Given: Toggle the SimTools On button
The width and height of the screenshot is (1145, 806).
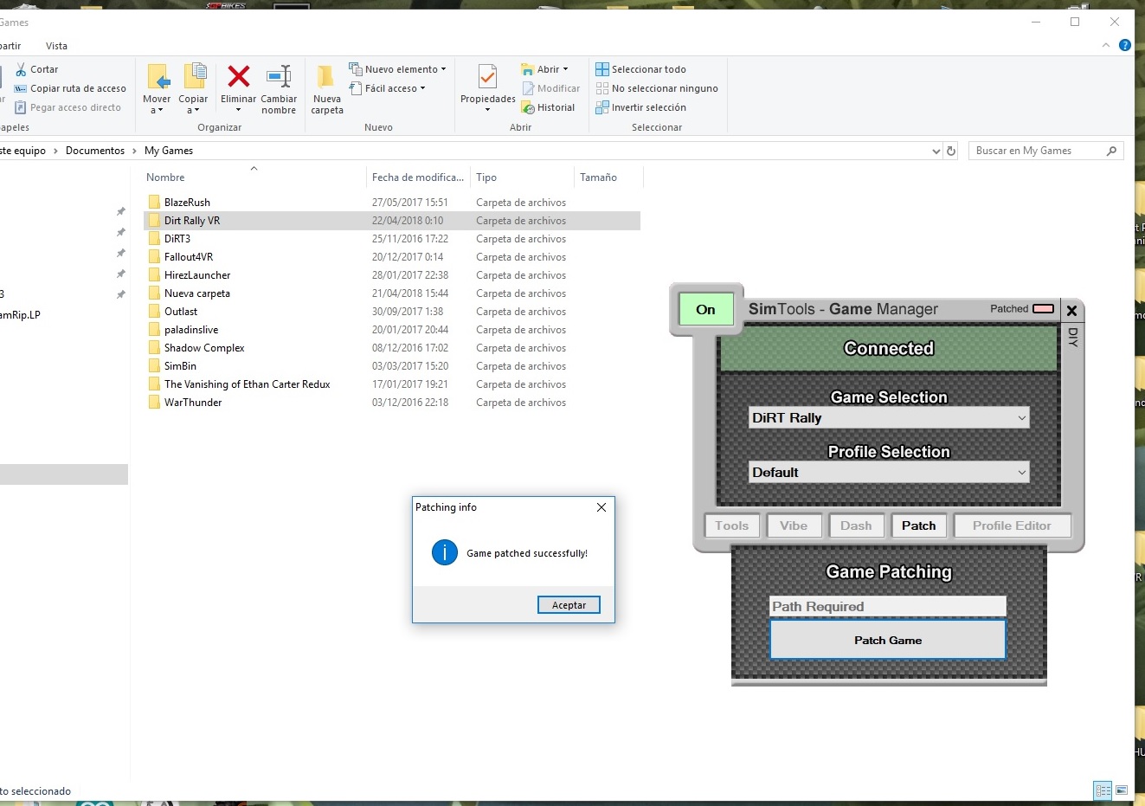Looking at the screenshot, I should 706,310.
